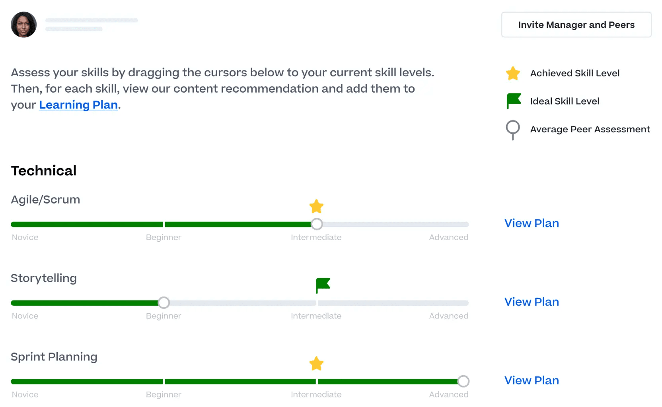The width and height of the screenshot is (662, 407).
Task: Click the Agile/Scrum slider handle
Action: coord(317,224)
